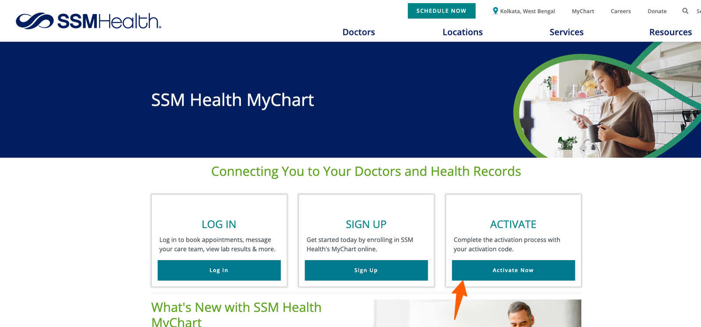Click the ACTIVATE card heading
Image resolution: width=701 pixels, height=327 pixels.
point(513,224)
